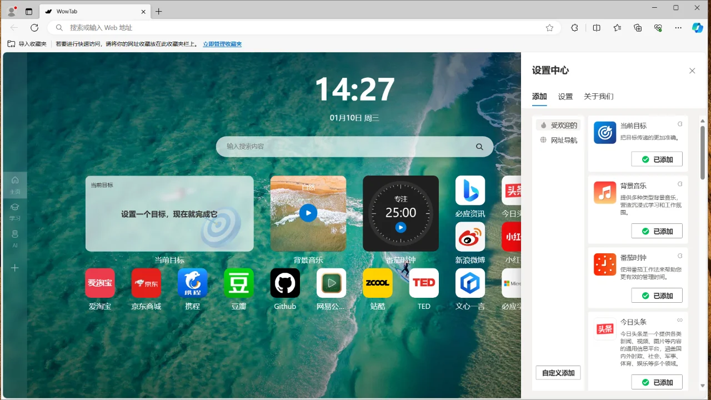
Task: Launch 新浪微博 from the shortcuts grid
Action: pos(470,237)
